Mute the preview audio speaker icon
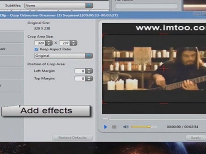 (x=126, y=127)
